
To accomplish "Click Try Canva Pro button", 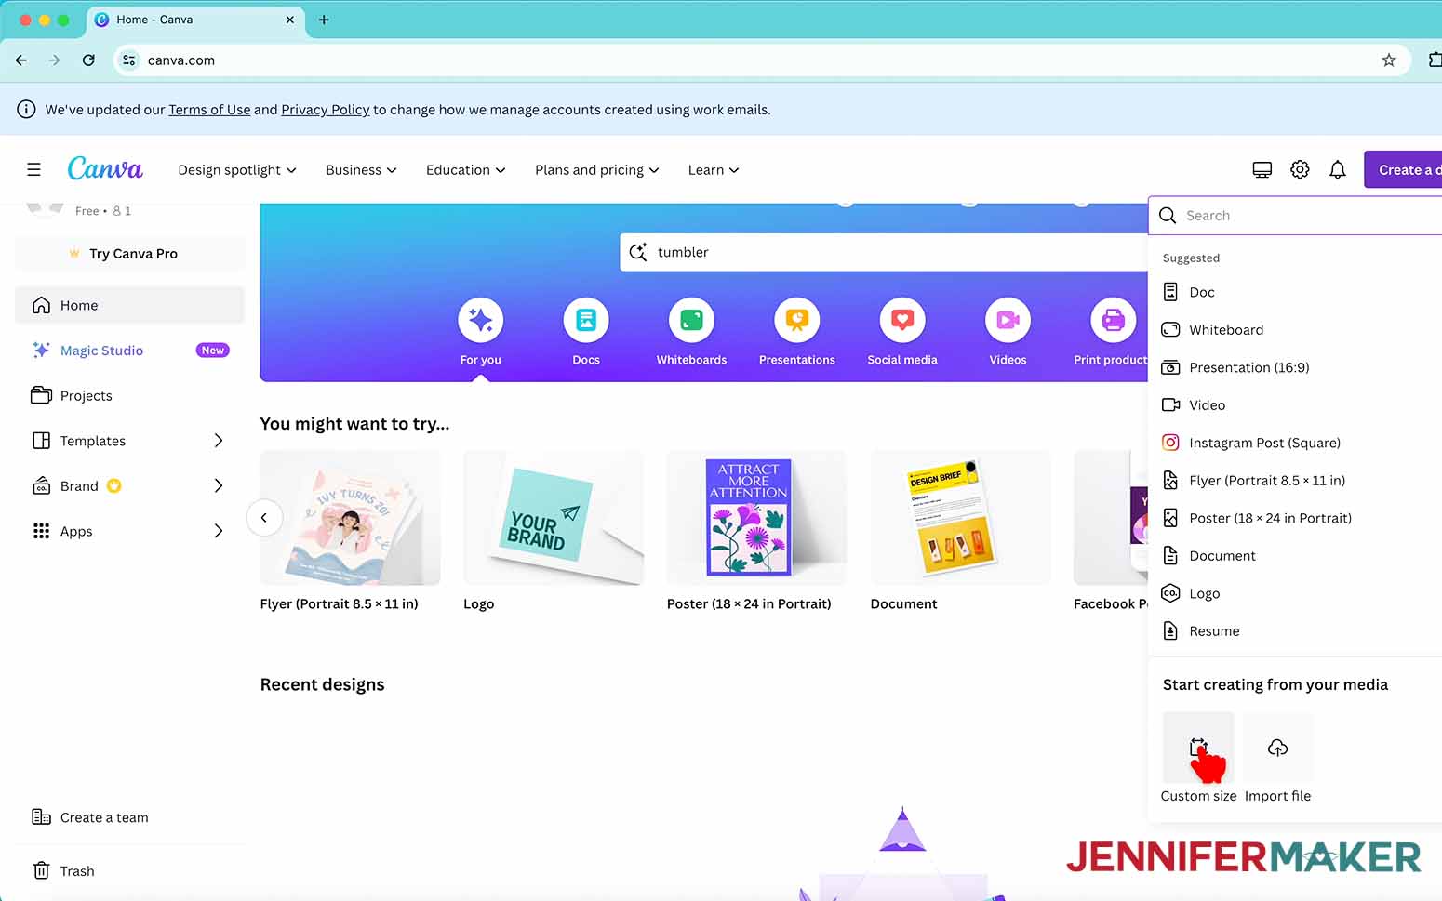I will click(130, 253).
